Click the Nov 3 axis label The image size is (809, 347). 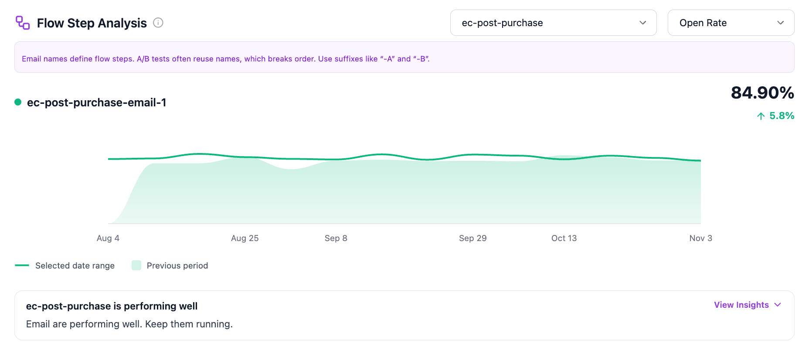point(701,238)
